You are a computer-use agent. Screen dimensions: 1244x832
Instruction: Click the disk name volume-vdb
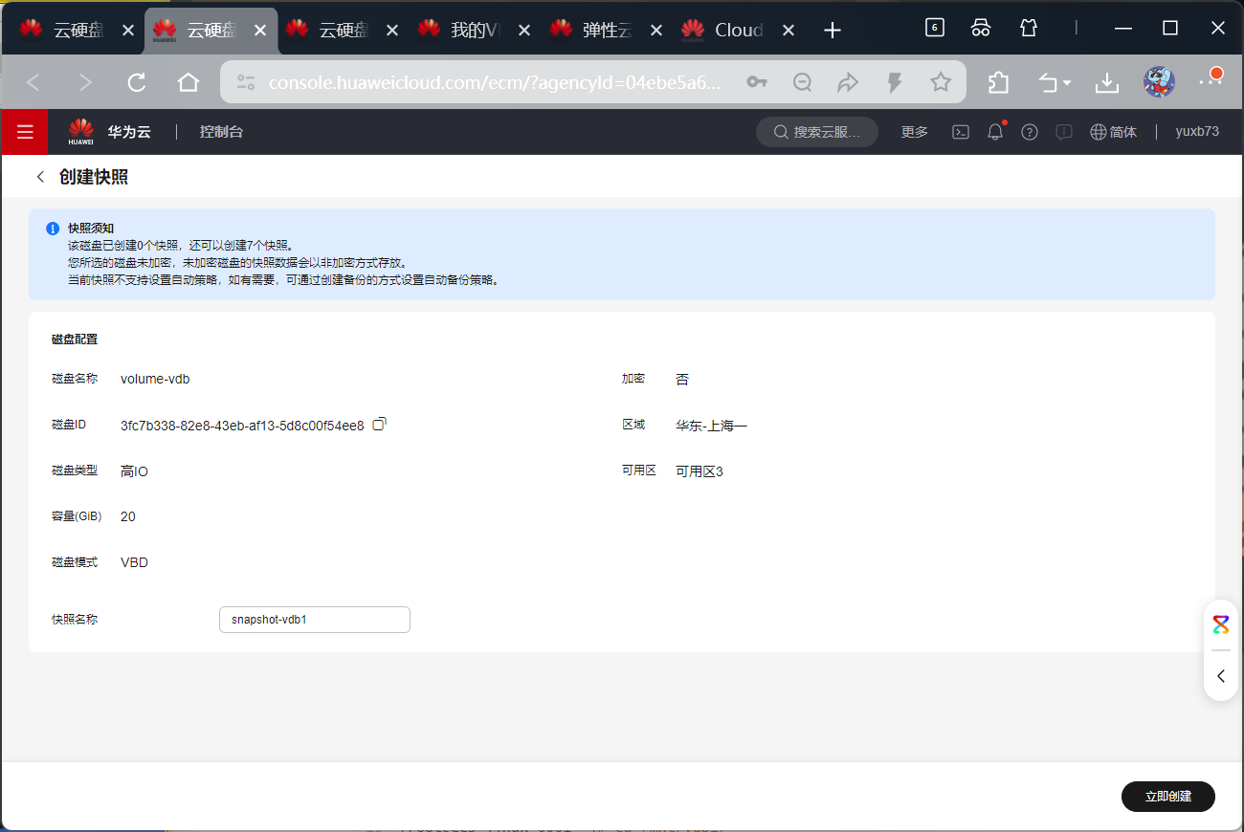click(155, 379)
